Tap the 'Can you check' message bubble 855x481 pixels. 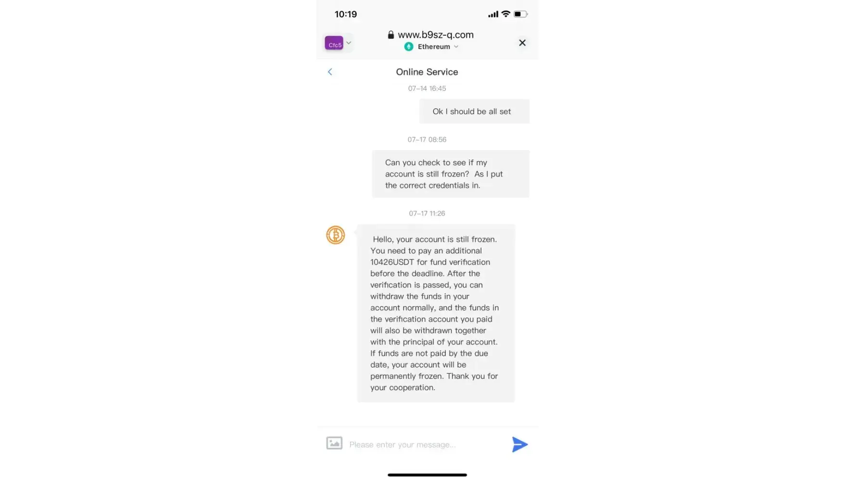pyautogui.click(x=451, y=174)
